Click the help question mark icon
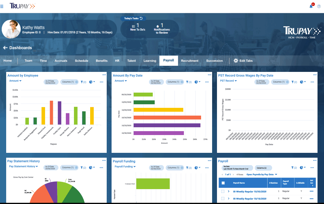The image size is (324, 204). pos(318,6)
